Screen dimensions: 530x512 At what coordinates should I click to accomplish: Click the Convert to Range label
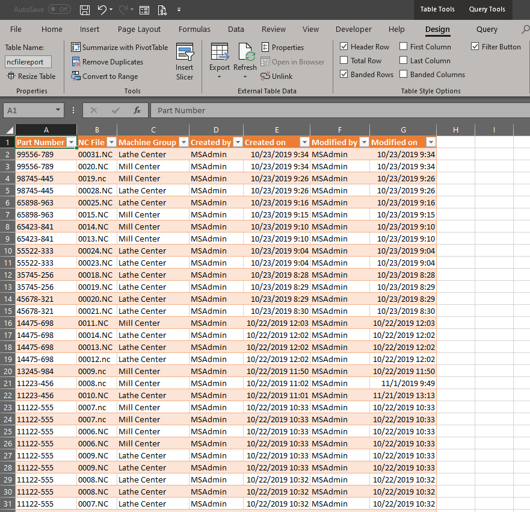[110, 76]
